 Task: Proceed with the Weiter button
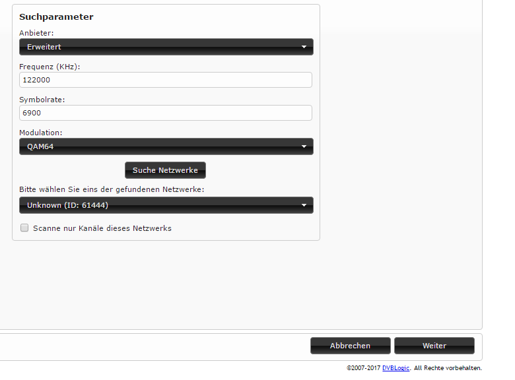tap(434, 346)
